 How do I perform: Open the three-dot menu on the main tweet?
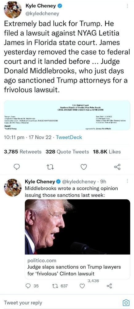(127, 6)
